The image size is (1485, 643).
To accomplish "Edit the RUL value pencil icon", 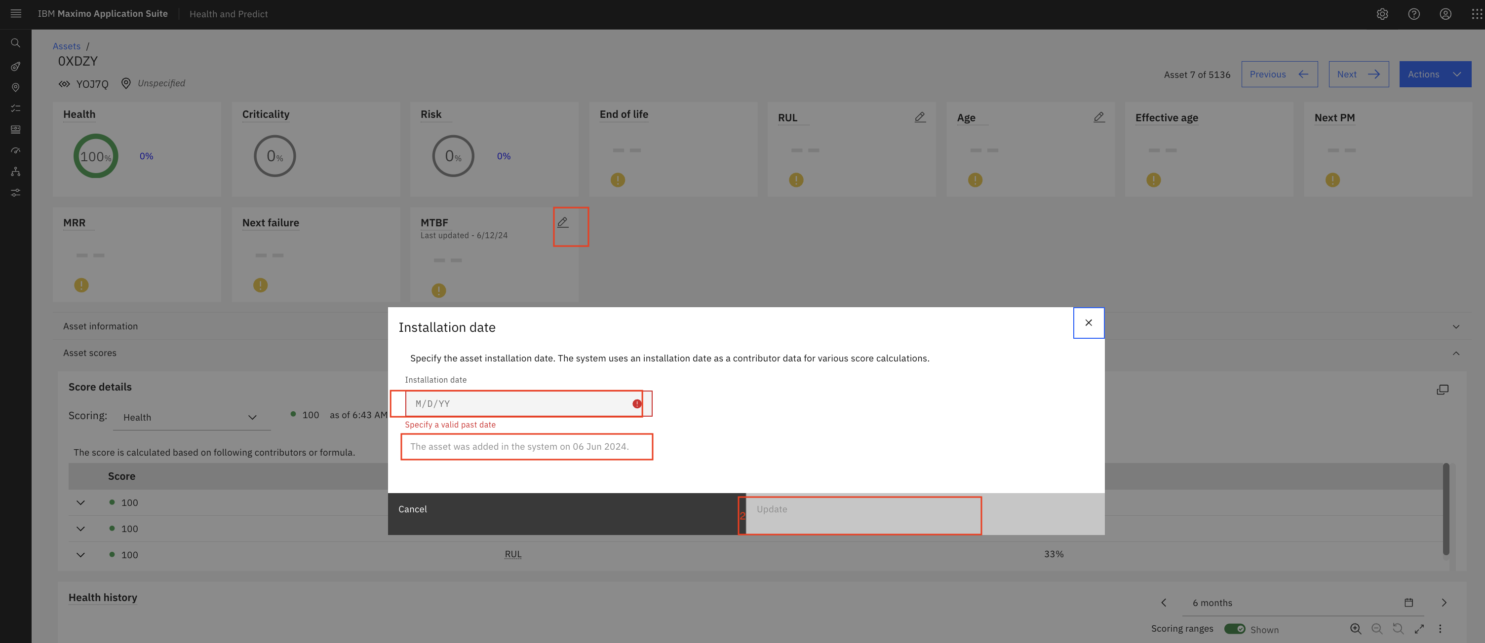I will tap(920, 117).
